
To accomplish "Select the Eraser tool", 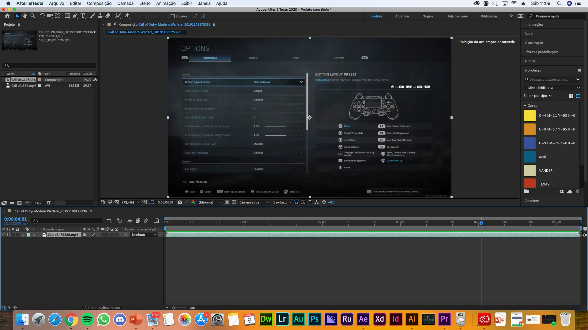I will [108, 16].
